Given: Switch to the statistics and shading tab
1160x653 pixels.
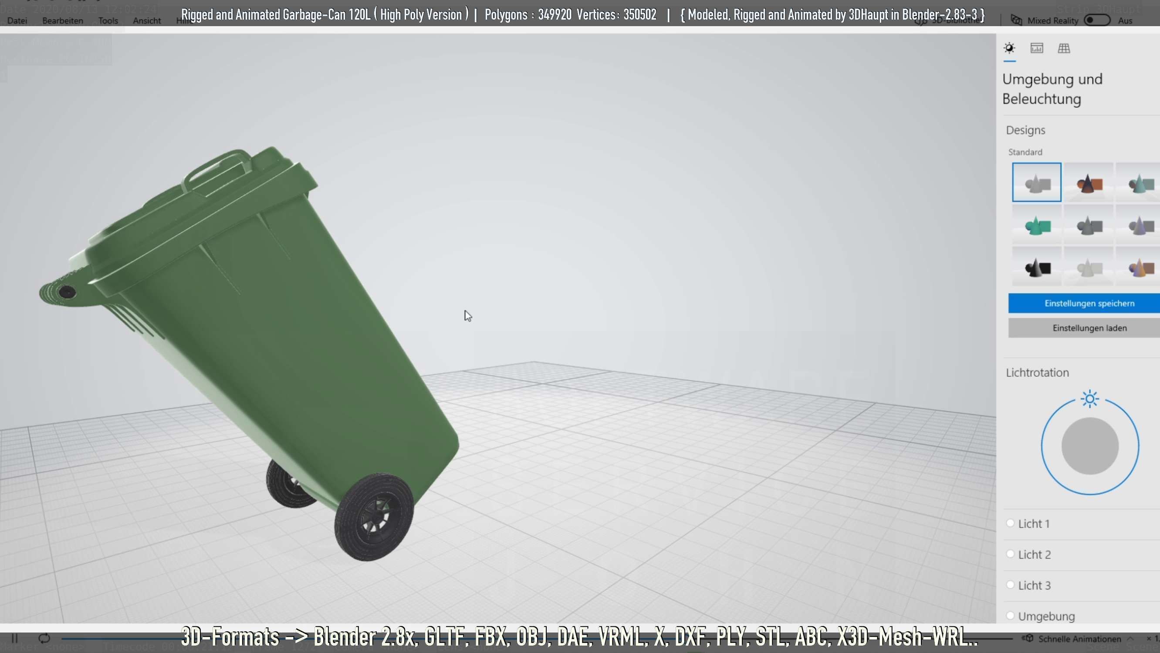Looking at the screenshot, I should click(1037, 48).
